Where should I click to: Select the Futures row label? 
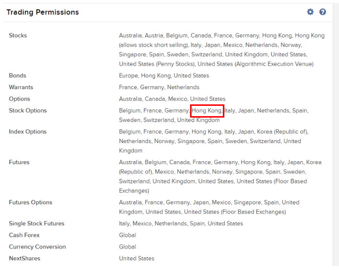[19, 162]
